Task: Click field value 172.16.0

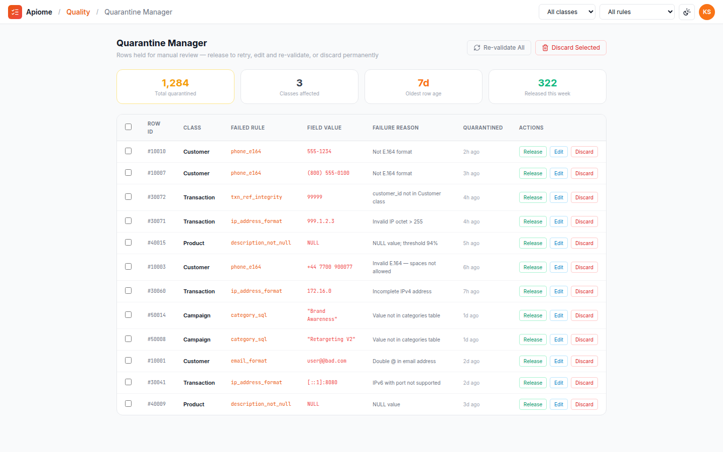Action: [319, 291]
